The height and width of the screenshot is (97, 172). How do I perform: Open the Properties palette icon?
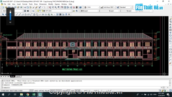62,7
